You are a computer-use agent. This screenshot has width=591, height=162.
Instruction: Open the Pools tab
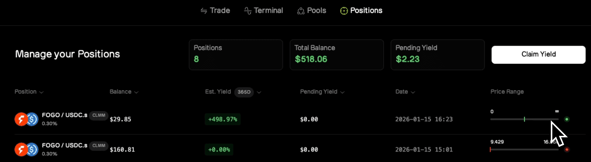(x=317, y=11)
